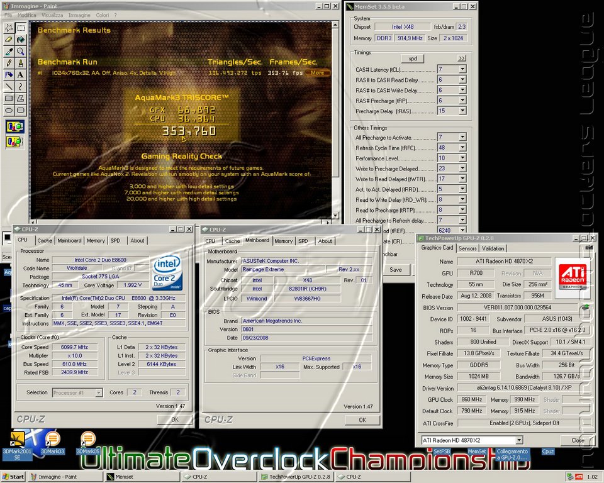Click the ATI tray icon in system tray
The height and width of the screenshot is (483, 604).
[579, 477]
